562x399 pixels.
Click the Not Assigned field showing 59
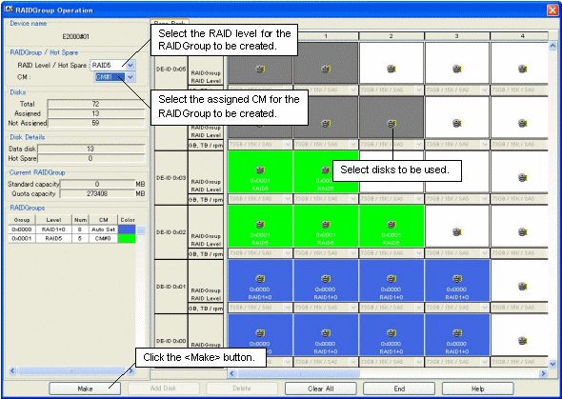95,123
